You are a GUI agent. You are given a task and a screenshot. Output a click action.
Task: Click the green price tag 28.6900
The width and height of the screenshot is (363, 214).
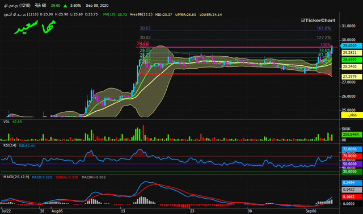pyautogui.click(x=352, y=60)
